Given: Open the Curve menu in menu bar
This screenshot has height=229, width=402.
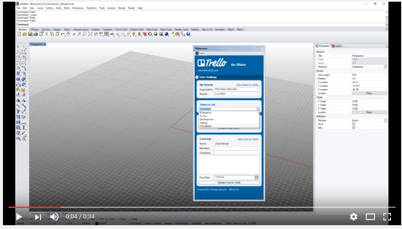Looking at the screenshot, I should [40, 8].
